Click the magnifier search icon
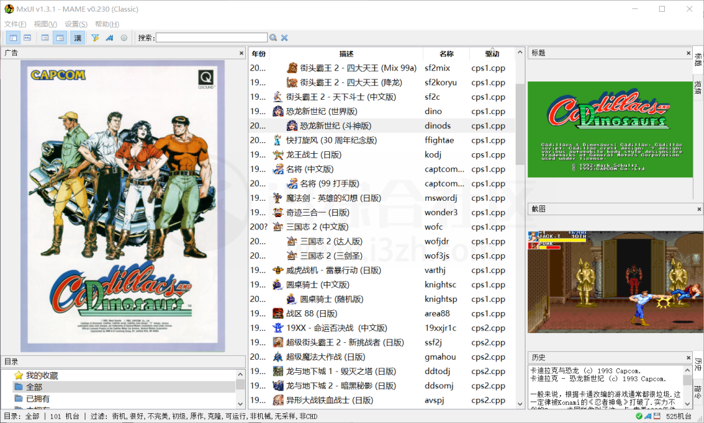 273,38
